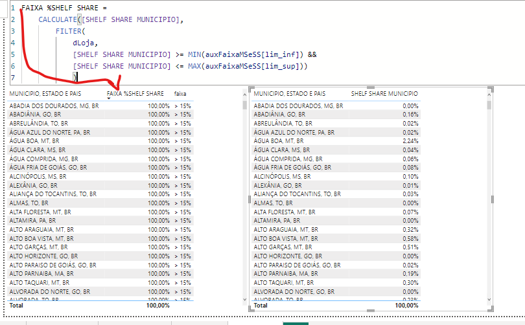Screen dimensions: 525x325
Task: Click the > 15% faixa cell for ALTO TAQUARI row
Action: pos(183,283)
